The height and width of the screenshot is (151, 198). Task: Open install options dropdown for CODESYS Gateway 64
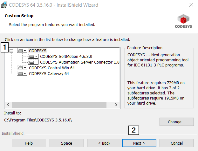coord(25,74)
